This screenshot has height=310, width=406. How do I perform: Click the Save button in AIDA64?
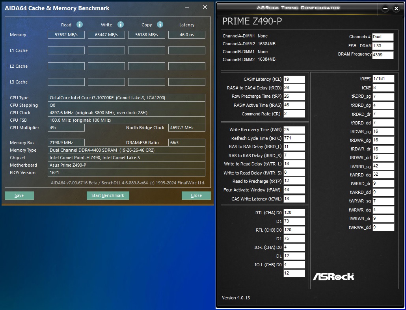point(19,195)
